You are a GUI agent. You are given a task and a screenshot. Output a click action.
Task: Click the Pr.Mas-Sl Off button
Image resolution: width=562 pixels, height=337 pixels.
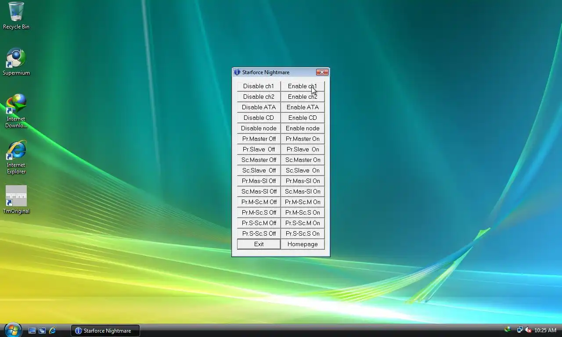tap(259, 181)
